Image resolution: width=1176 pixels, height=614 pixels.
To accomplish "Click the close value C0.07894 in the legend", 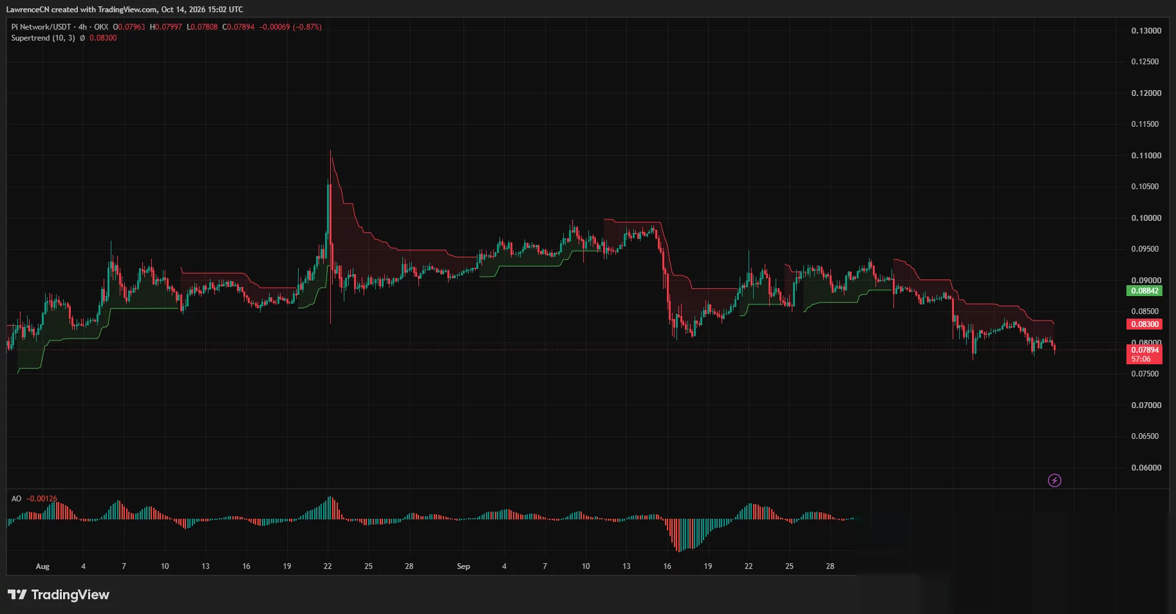I will pos(238,27).
